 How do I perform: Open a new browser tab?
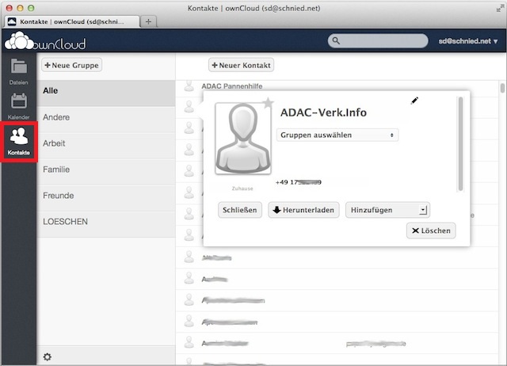(148, 21)
